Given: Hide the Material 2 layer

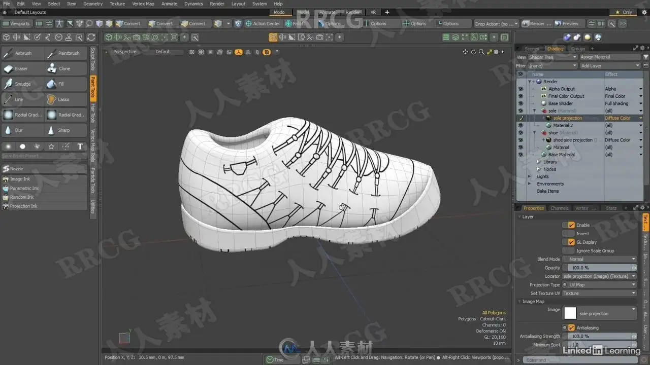Looking at the screenshot, I should click(520, 125).
